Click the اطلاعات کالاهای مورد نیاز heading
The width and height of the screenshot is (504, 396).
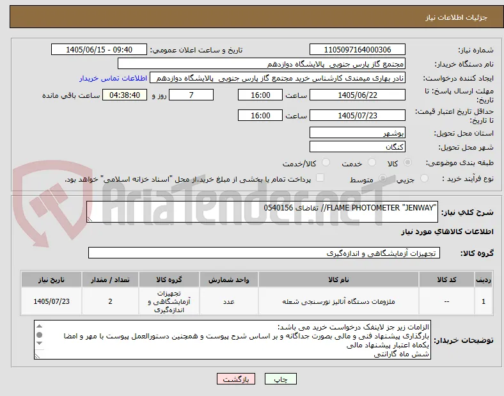click(447, 232)
